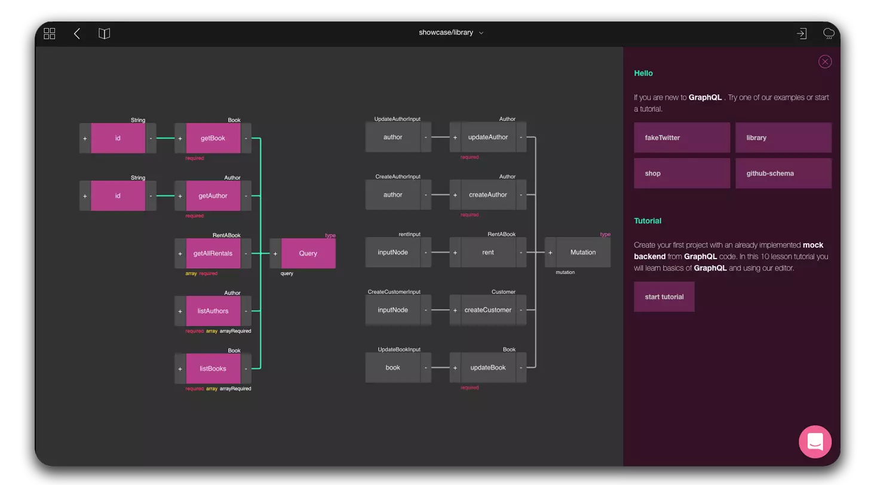Select the createAuthor node

pyautogui.click(x=488, y=195)
